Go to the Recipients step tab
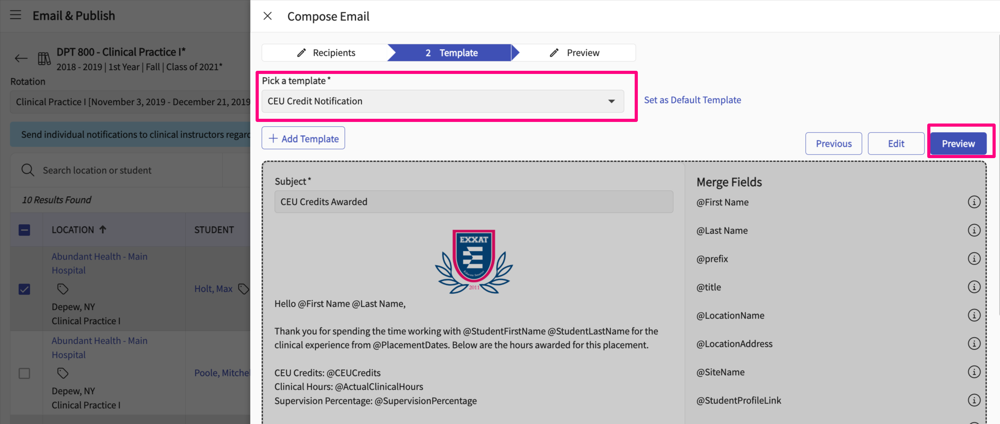The image size is (1000, 424). (326, 53)
